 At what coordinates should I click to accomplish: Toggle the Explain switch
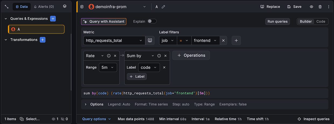[x=152, y=21]
